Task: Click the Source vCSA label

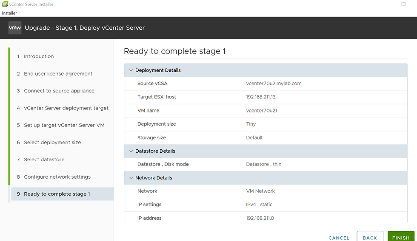Action: pos(152,84)
